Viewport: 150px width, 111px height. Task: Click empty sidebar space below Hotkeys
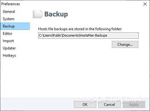click(15, 77)
